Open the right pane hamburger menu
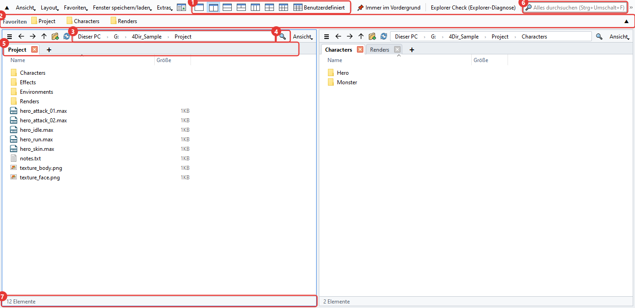The height and width of the screenshot is (308, 635). [327, 37]
